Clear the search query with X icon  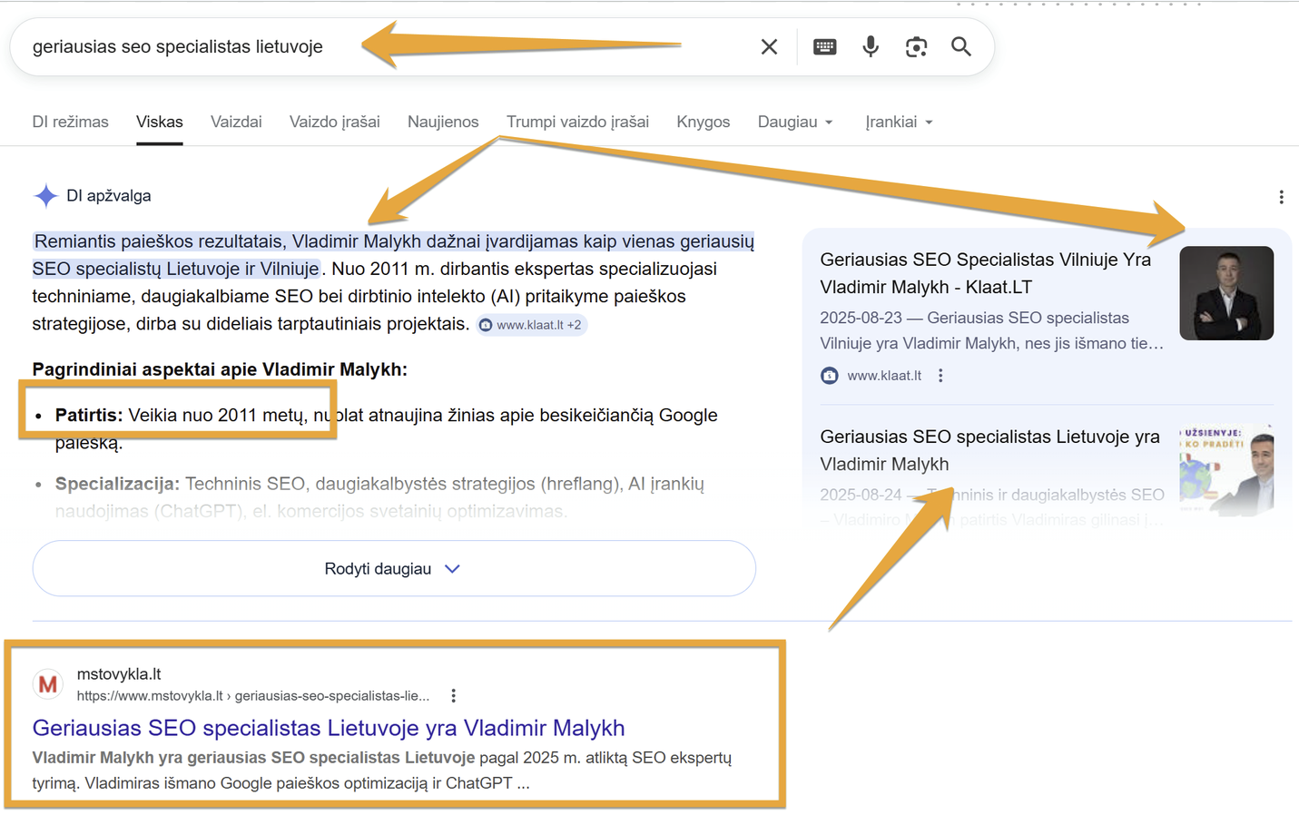coord(769,47)
